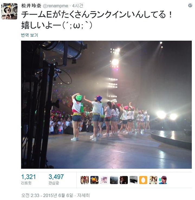
Task: Open the laughing man liker avatar
Action: point(163,180)
